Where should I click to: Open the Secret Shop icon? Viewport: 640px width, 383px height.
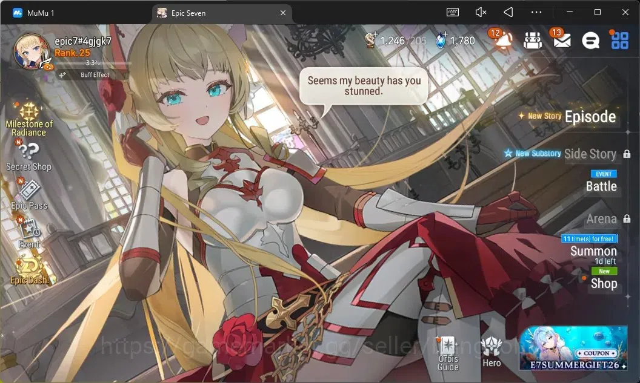[x=28, y=152]
